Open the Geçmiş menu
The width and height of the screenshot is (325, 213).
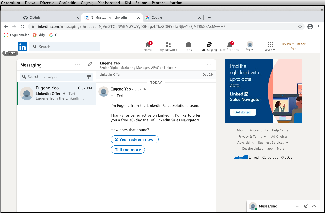(x=87, y=3)
